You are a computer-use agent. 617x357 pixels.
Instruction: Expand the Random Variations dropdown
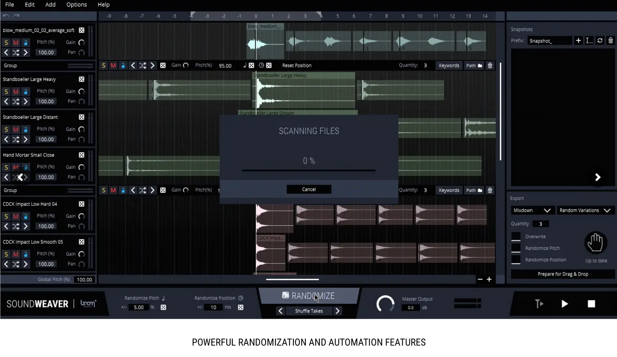coord(585,210)
